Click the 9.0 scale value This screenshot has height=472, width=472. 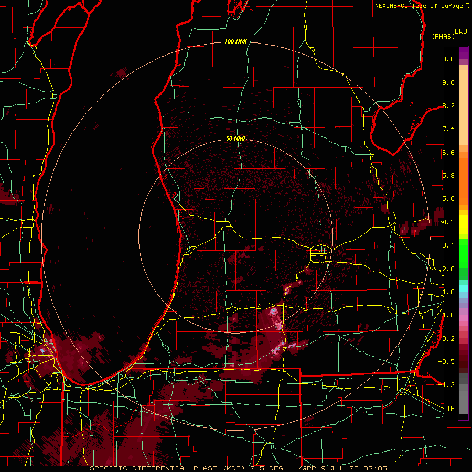click(x=448, y=82)
